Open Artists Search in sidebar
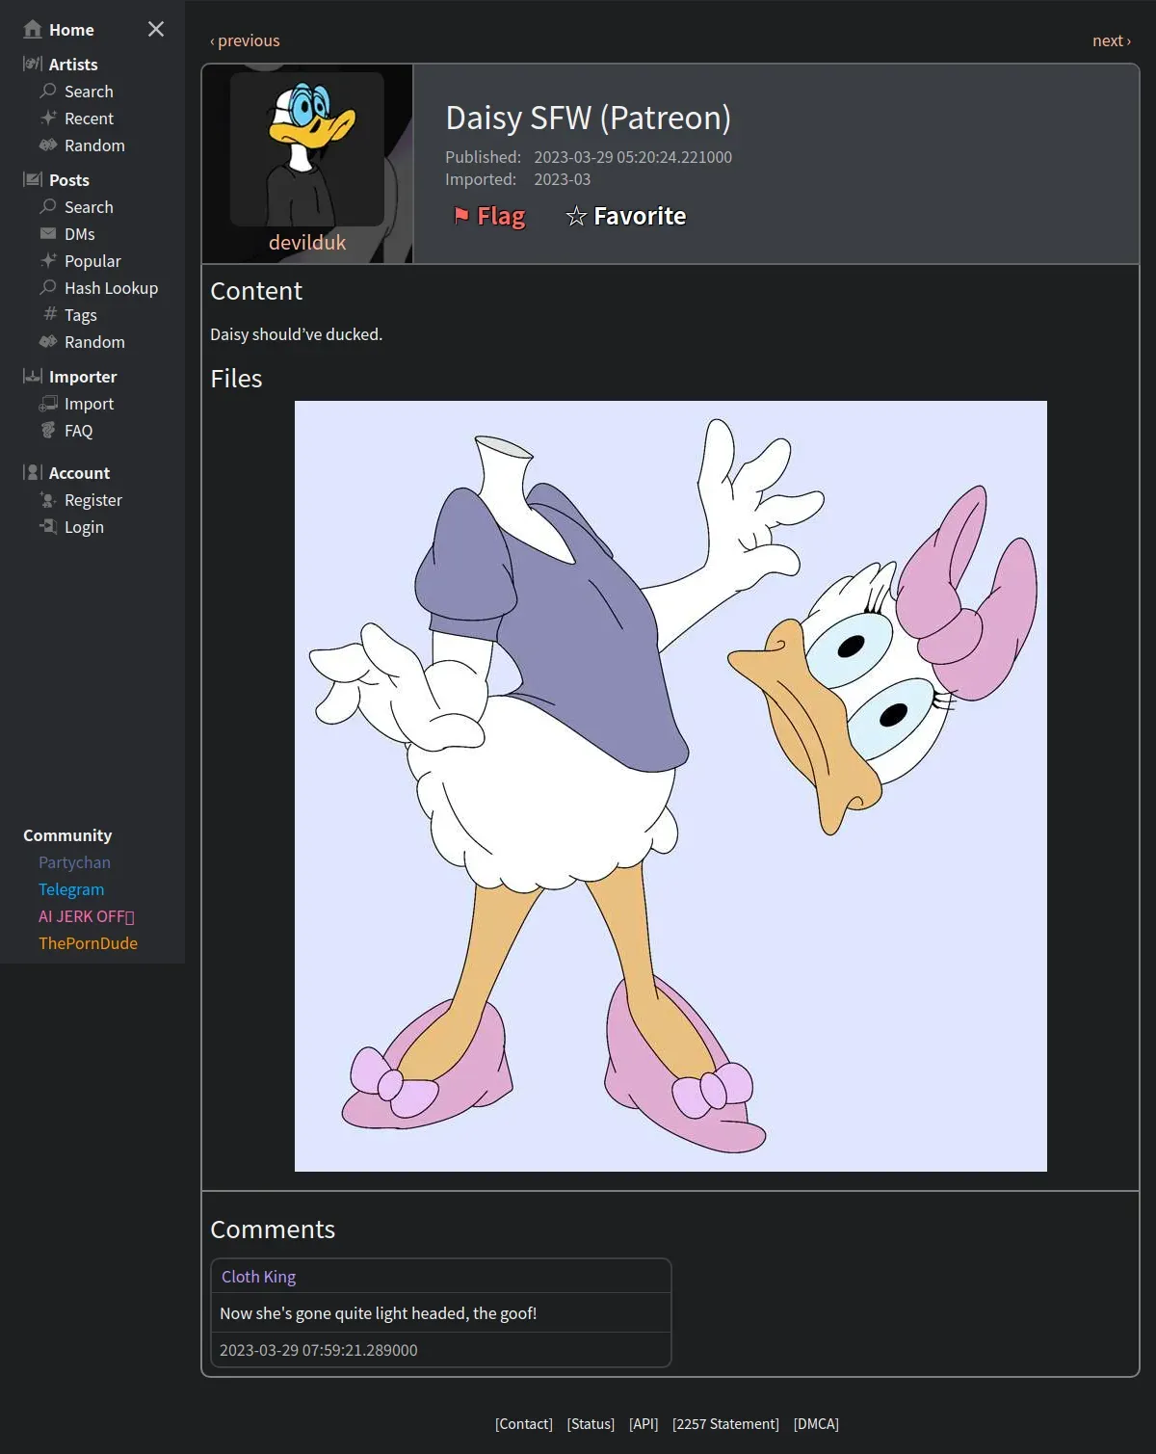This screenshot has width=1156, height=1454. coord(89,92)
